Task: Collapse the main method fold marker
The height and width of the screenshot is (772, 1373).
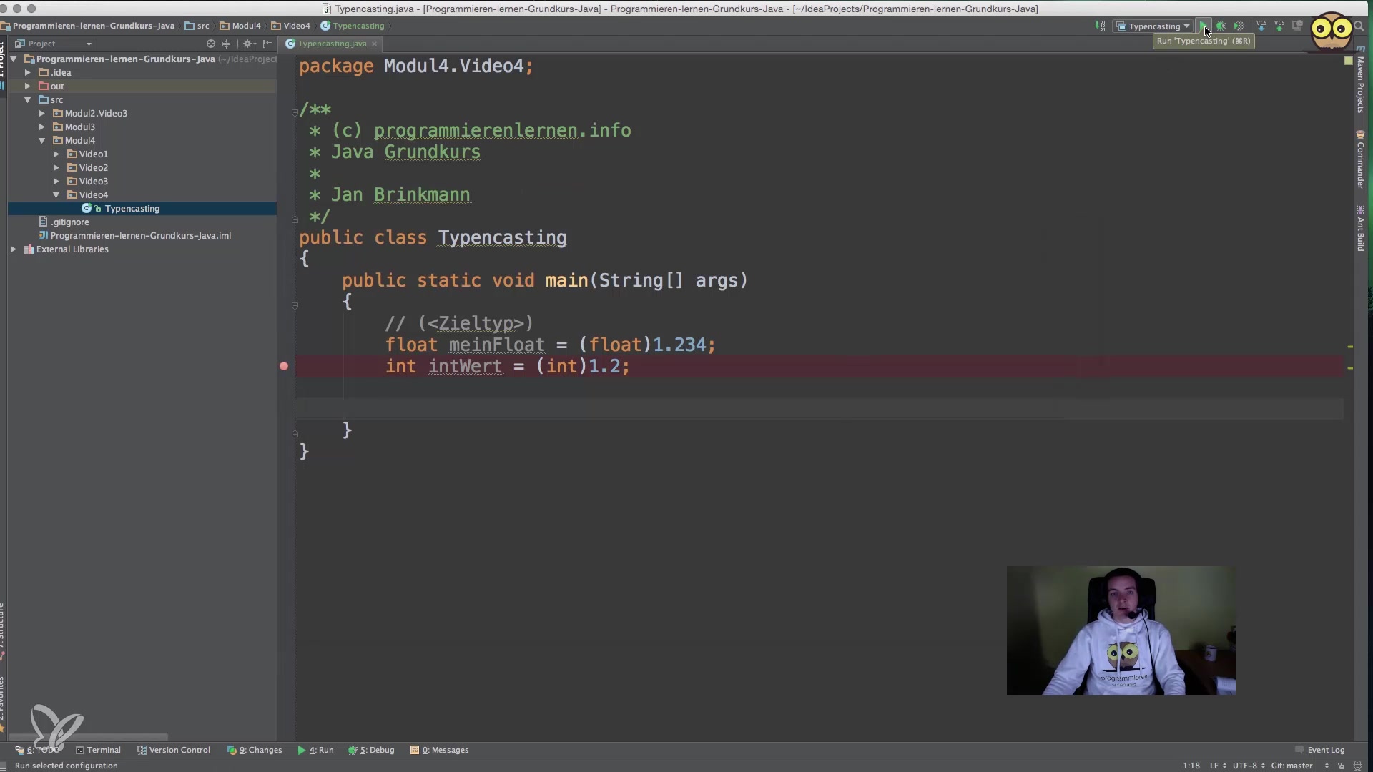Action: click(x=295, y=306)
